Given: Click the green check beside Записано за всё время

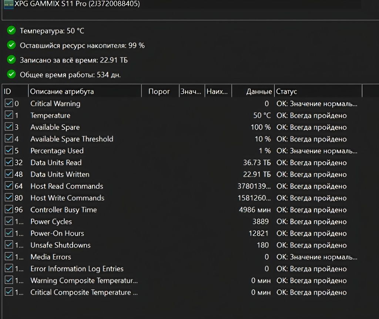Looking at the screenshot, I should 11,60.
